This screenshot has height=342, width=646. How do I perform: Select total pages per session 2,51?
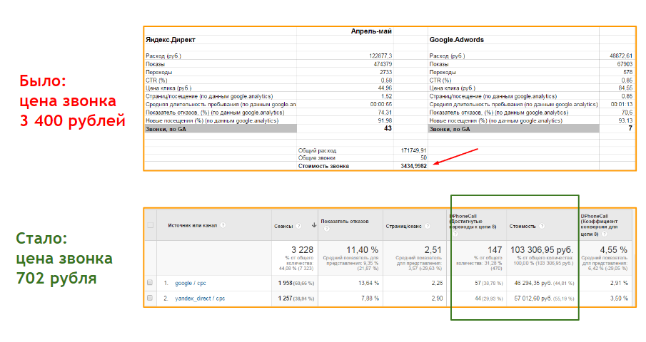pos(433,250)
